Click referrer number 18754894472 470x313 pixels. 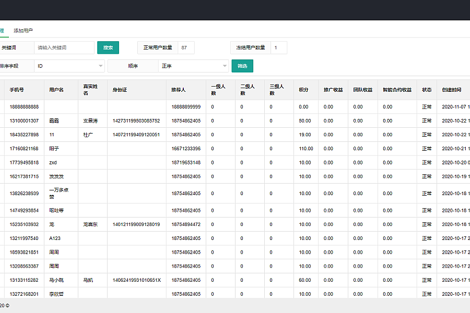tap(186, 224)
